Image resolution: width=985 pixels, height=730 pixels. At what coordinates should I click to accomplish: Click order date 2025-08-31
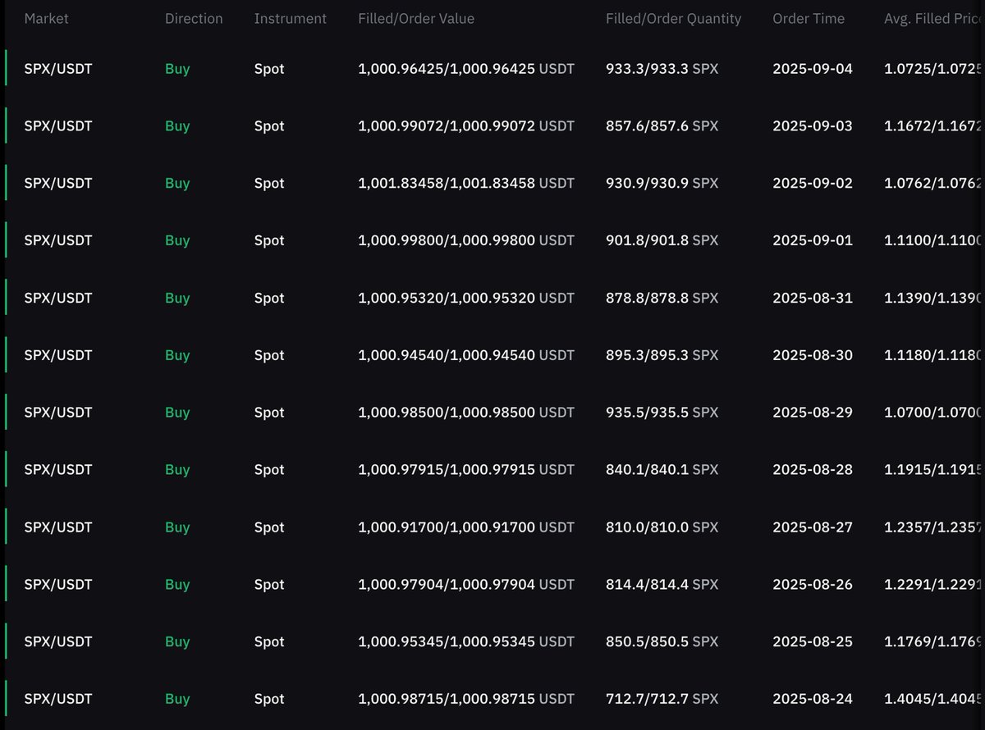click(813, 299)
